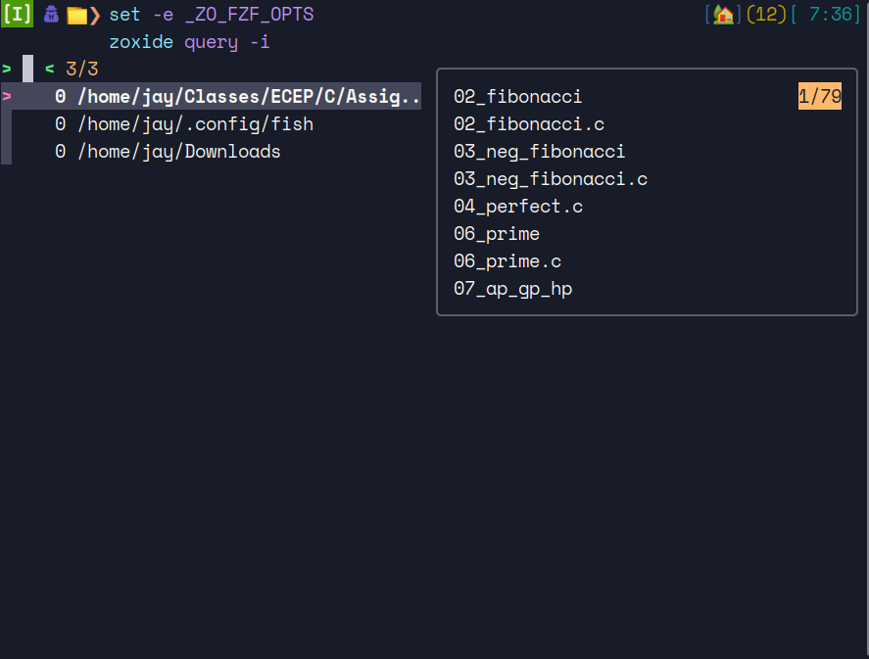Click the purple backpack icon in the prompt
The height and width of the screenshot is (659, 869).
[51, 14]
